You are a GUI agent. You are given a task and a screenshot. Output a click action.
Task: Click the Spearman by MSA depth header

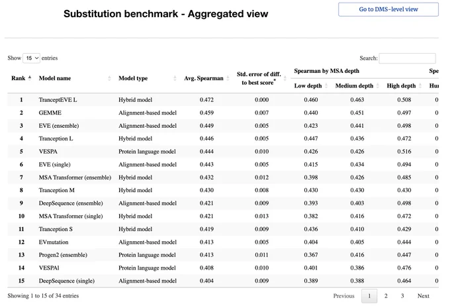(326, 71)
